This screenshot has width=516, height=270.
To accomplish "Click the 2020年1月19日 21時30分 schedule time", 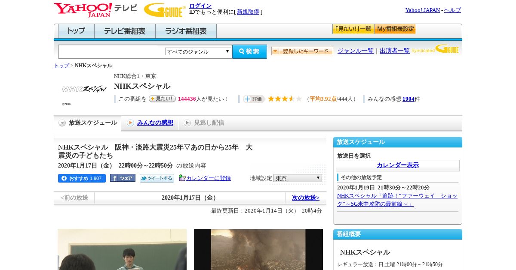I will pos(383,188).
